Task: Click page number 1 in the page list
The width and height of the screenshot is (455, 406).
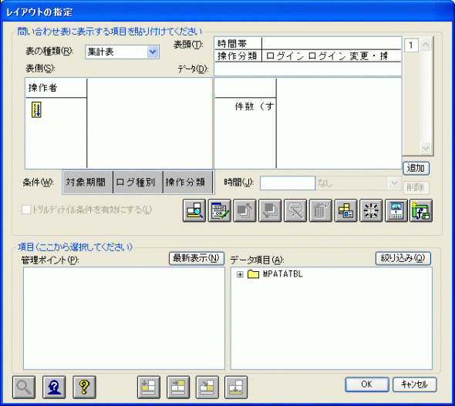Action: coord(411,45)
